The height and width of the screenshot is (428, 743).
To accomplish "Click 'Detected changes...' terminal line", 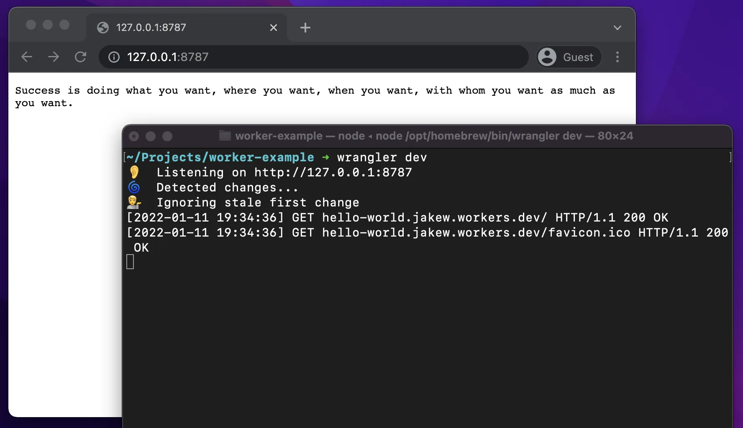I will [227, 188].
